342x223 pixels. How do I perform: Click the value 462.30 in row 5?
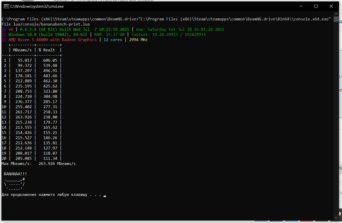(50, 81)
